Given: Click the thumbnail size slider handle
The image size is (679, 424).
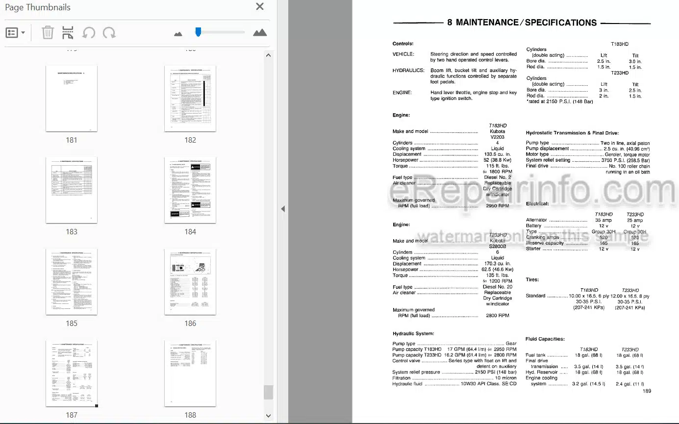Looking at the screenshot, I should point(198,32).
